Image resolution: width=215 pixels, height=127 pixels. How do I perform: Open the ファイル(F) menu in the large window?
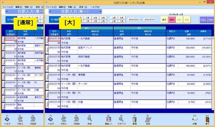pos(51,7)
